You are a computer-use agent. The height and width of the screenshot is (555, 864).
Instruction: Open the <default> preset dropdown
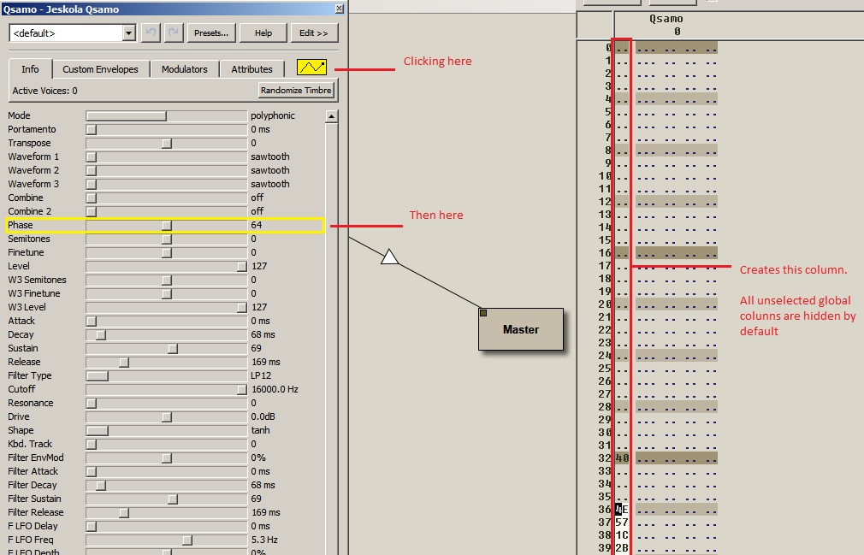(x=129, y=32)
